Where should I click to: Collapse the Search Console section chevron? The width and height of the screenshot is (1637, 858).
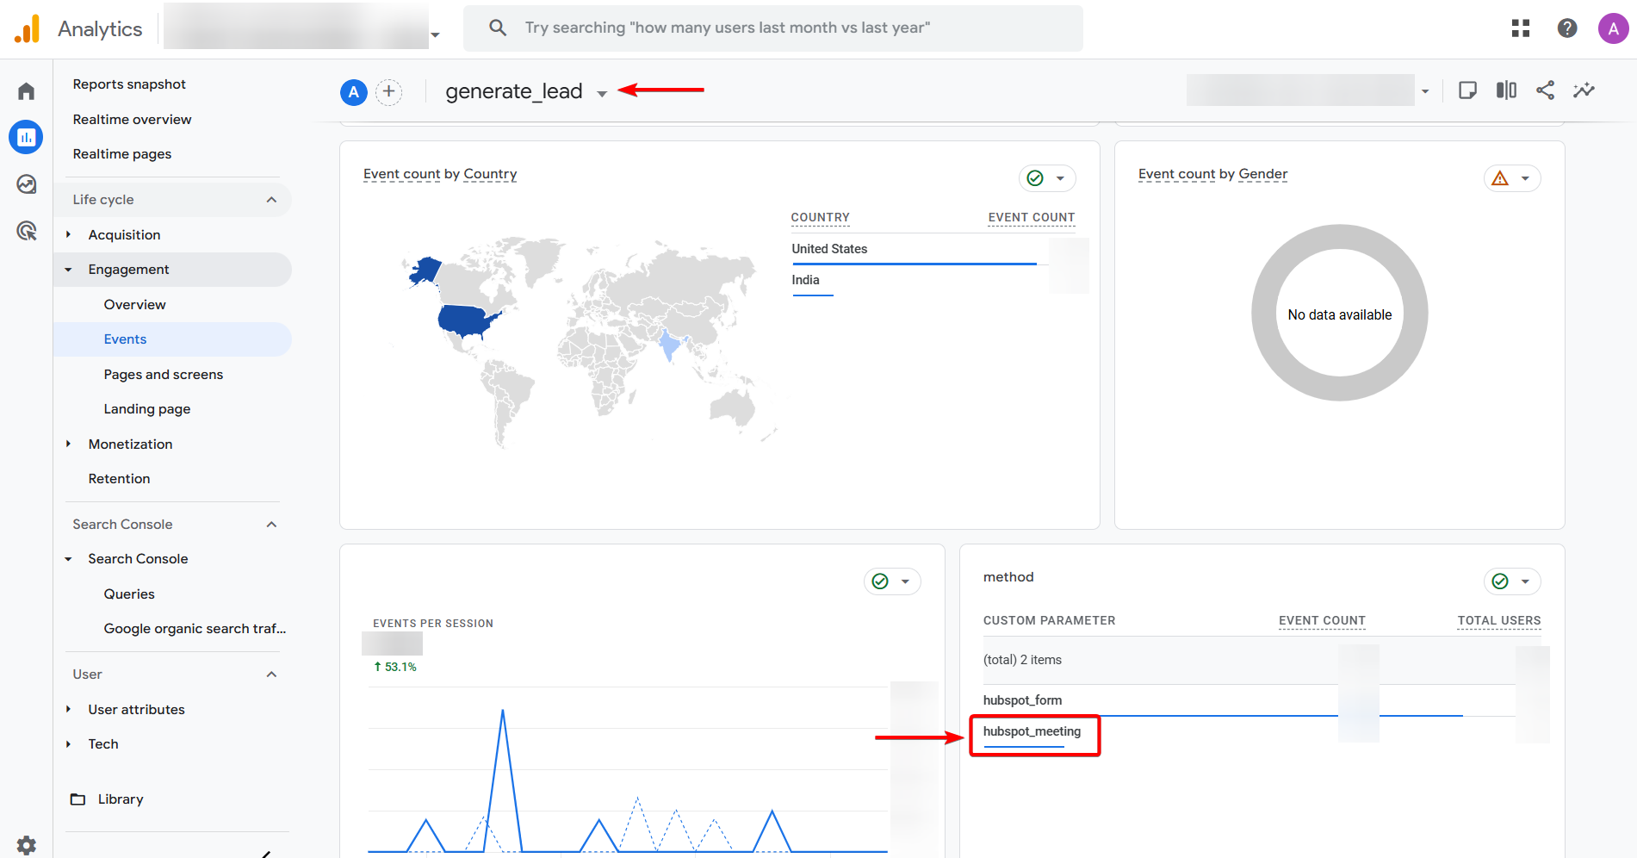[x=271, y=525]
